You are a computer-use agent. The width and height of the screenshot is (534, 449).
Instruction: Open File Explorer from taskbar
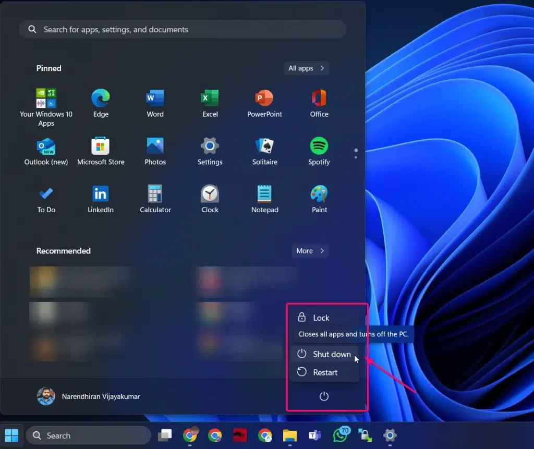coord(290,435)
